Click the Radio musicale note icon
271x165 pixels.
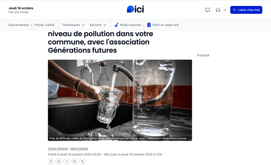pos(117,25)
